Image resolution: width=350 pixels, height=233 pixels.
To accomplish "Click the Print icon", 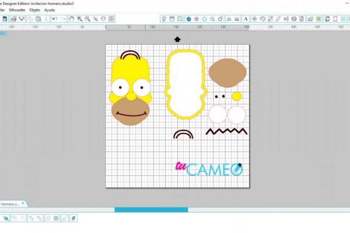I will coord(13,19).
